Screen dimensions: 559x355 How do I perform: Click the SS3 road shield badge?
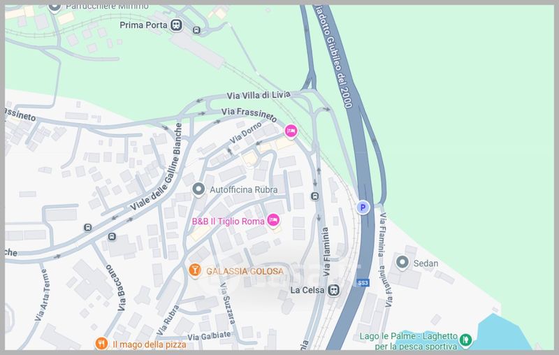[363, 283]
